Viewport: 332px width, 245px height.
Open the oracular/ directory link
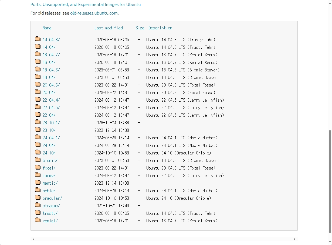tap(52, 198)
